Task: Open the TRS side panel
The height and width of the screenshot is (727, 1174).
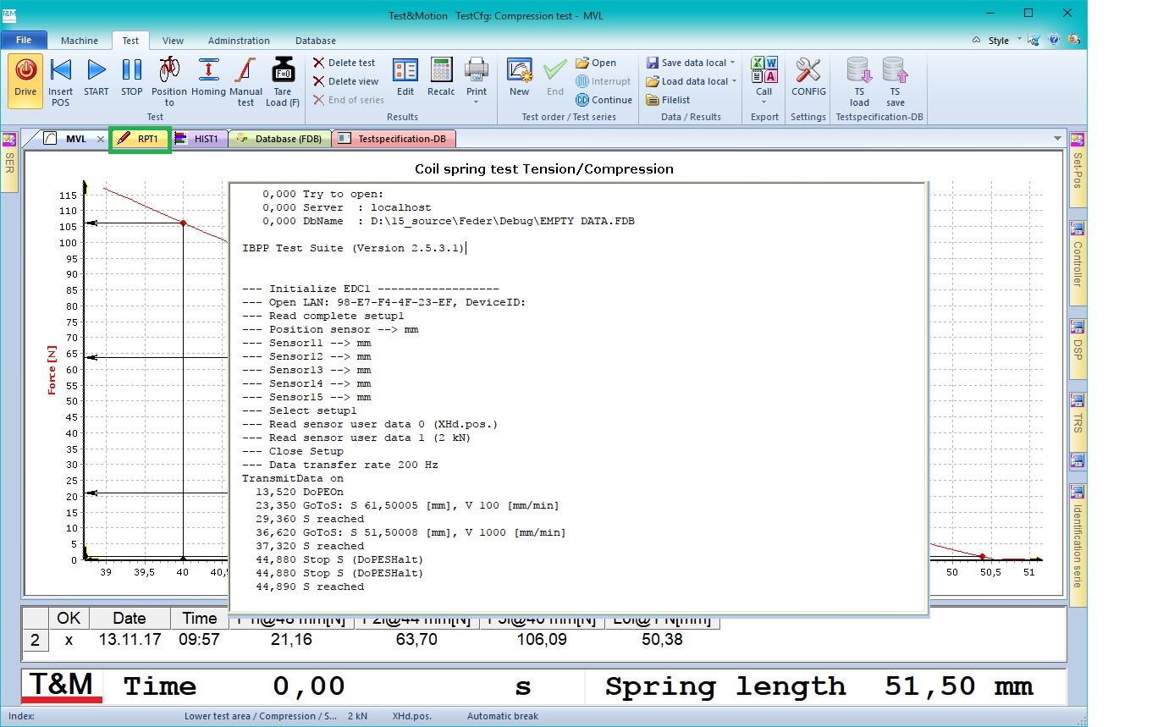Action: tap(1078, 422)
